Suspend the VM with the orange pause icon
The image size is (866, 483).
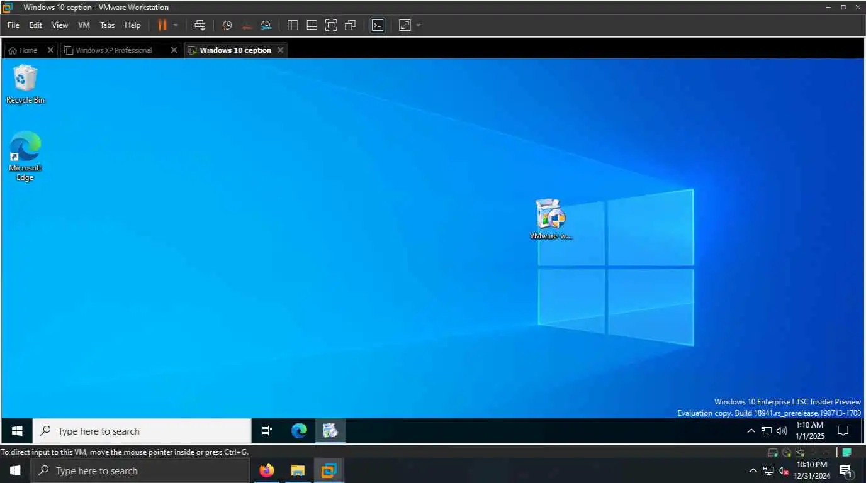click(162, 25)
